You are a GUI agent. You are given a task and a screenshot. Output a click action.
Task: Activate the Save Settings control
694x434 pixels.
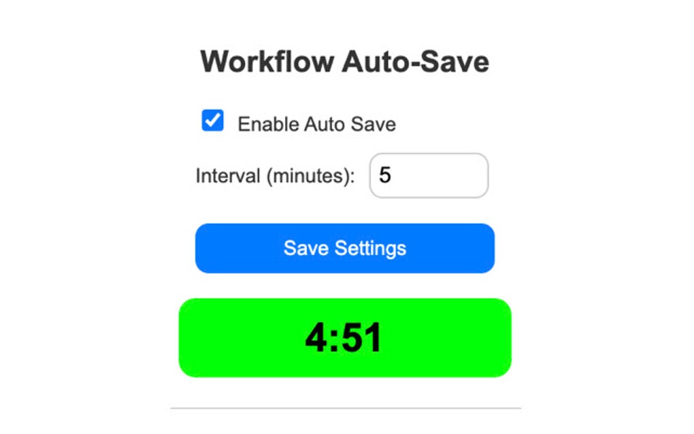(x=344, y=248)
